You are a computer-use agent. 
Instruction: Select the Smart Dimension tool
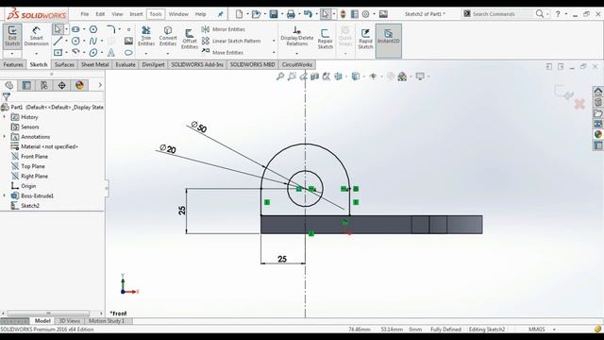(x=36, y=36)
